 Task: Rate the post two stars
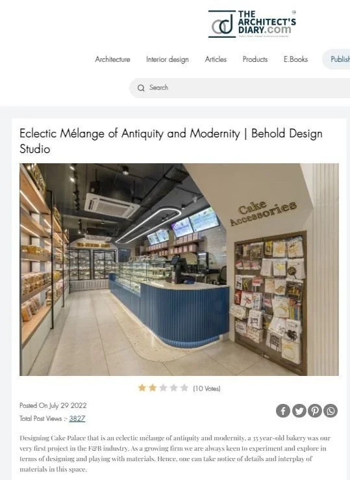click(153, 388)
